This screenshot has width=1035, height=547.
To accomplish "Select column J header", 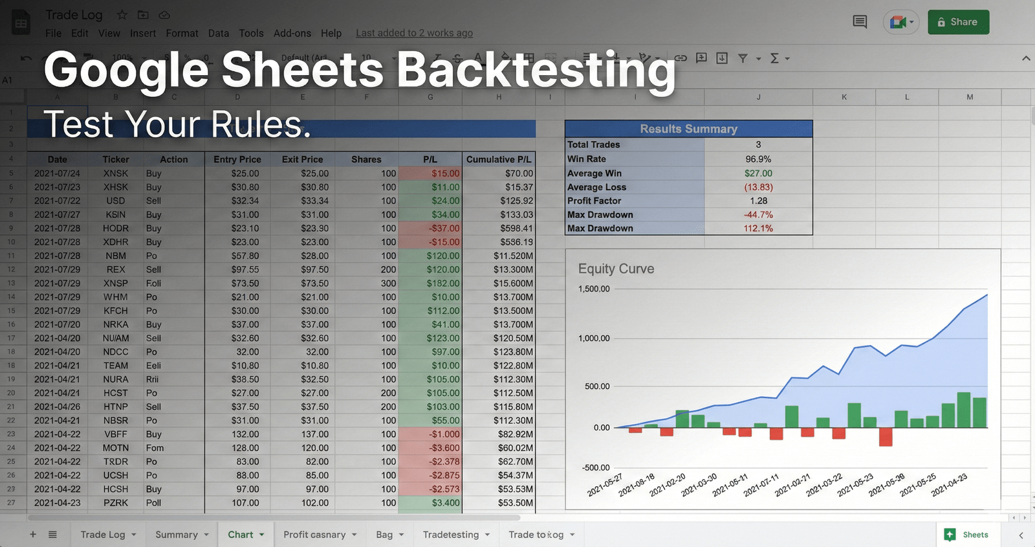I will point(758,97).
